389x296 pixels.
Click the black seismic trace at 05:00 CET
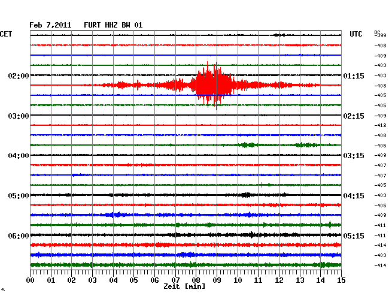(x=186, y=195)
